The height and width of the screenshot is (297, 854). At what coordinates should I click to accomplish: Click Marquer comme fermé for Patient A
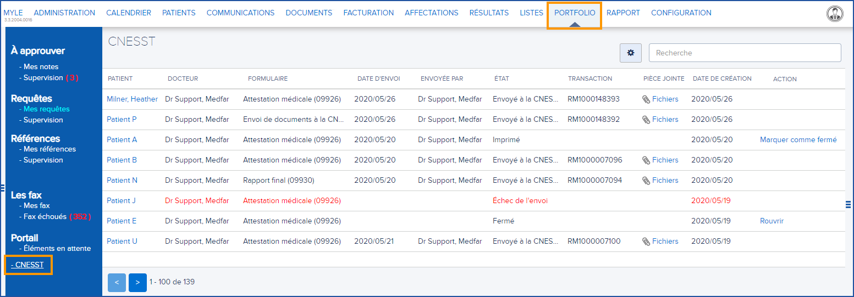pyautogui.click(x=798, y=140)
